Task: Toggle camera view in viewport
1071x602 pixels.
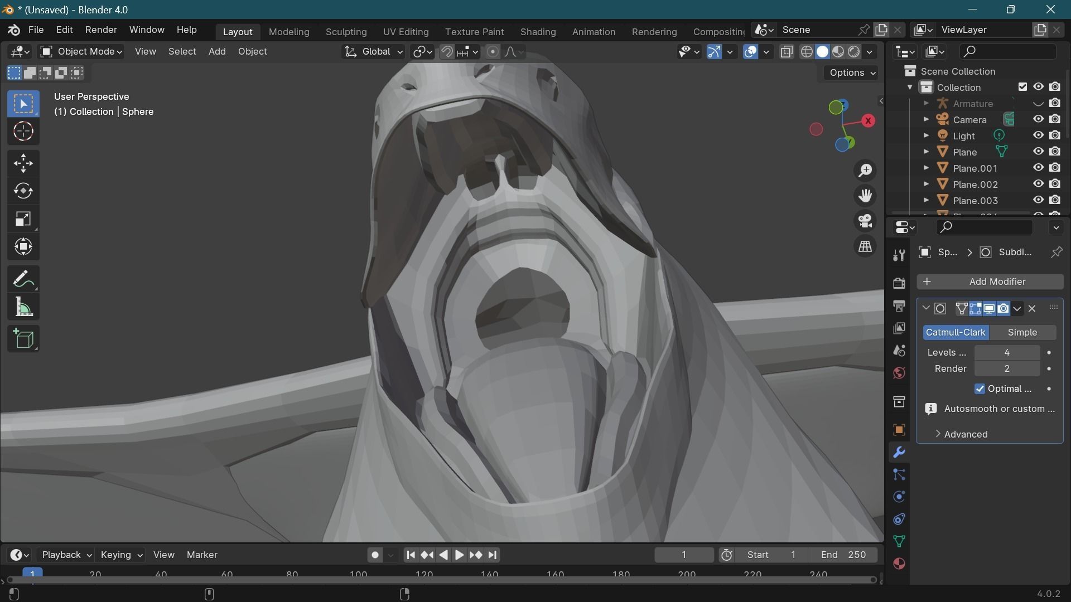Action: tap(865, 221)
